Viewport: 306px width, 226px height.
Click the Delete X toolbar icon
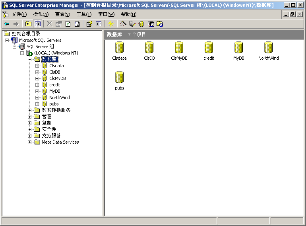(x=50, y=24)
